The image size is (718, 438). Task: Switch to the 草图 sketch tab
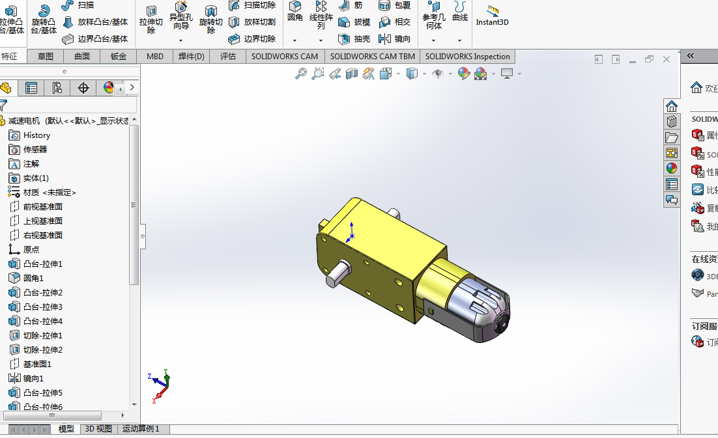pos(46,56)
